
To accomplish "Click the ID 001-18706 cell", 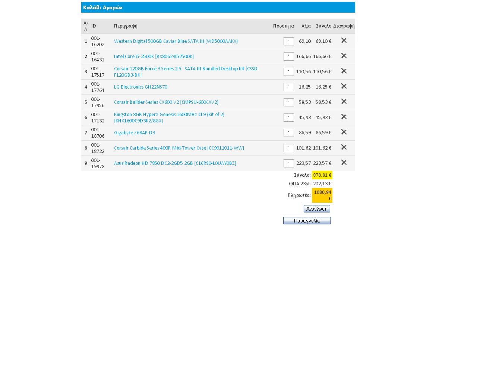I will coord(98,133).
